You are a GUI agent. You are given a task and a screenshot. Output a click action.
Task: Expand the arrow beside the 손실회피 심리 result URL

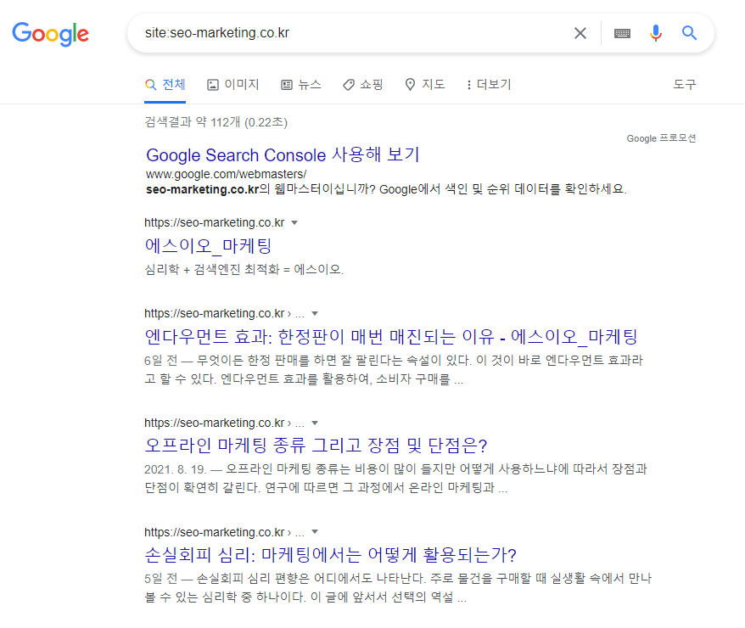tap(315, 532)
